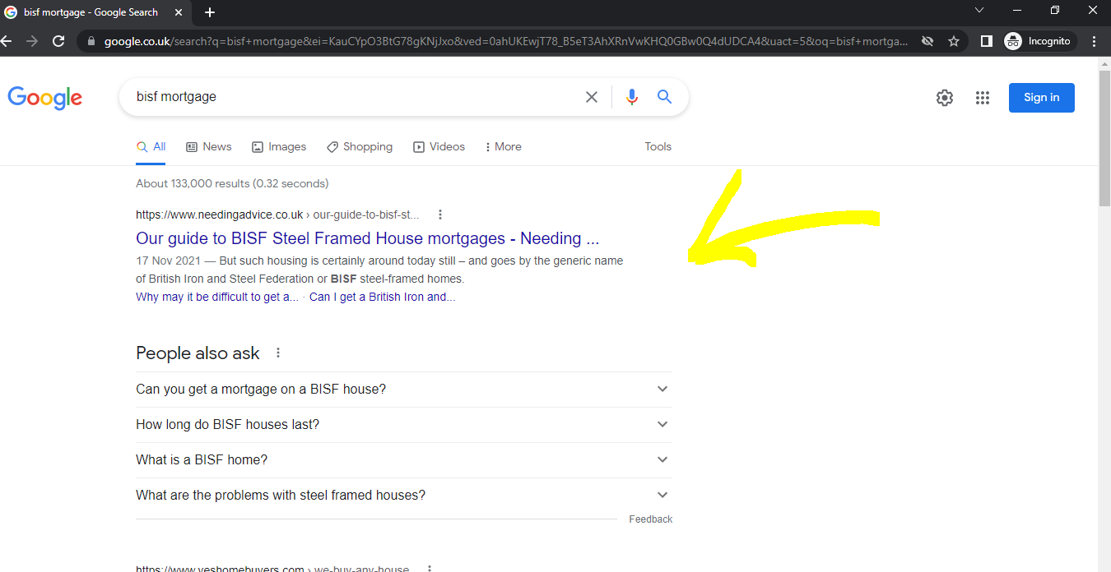Expand "How long do BISF houses last?"
The height and width of the screenshot is (572, 1111).
[402, 424]
